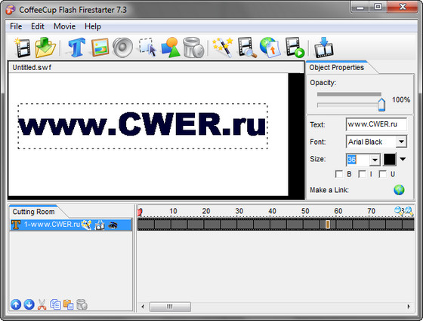Open the shapes tool icon

171,47
